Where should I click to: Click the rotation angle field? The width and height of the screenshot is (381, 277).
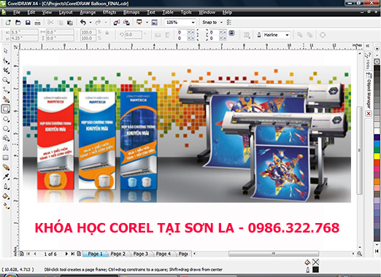tap(133, 35)
